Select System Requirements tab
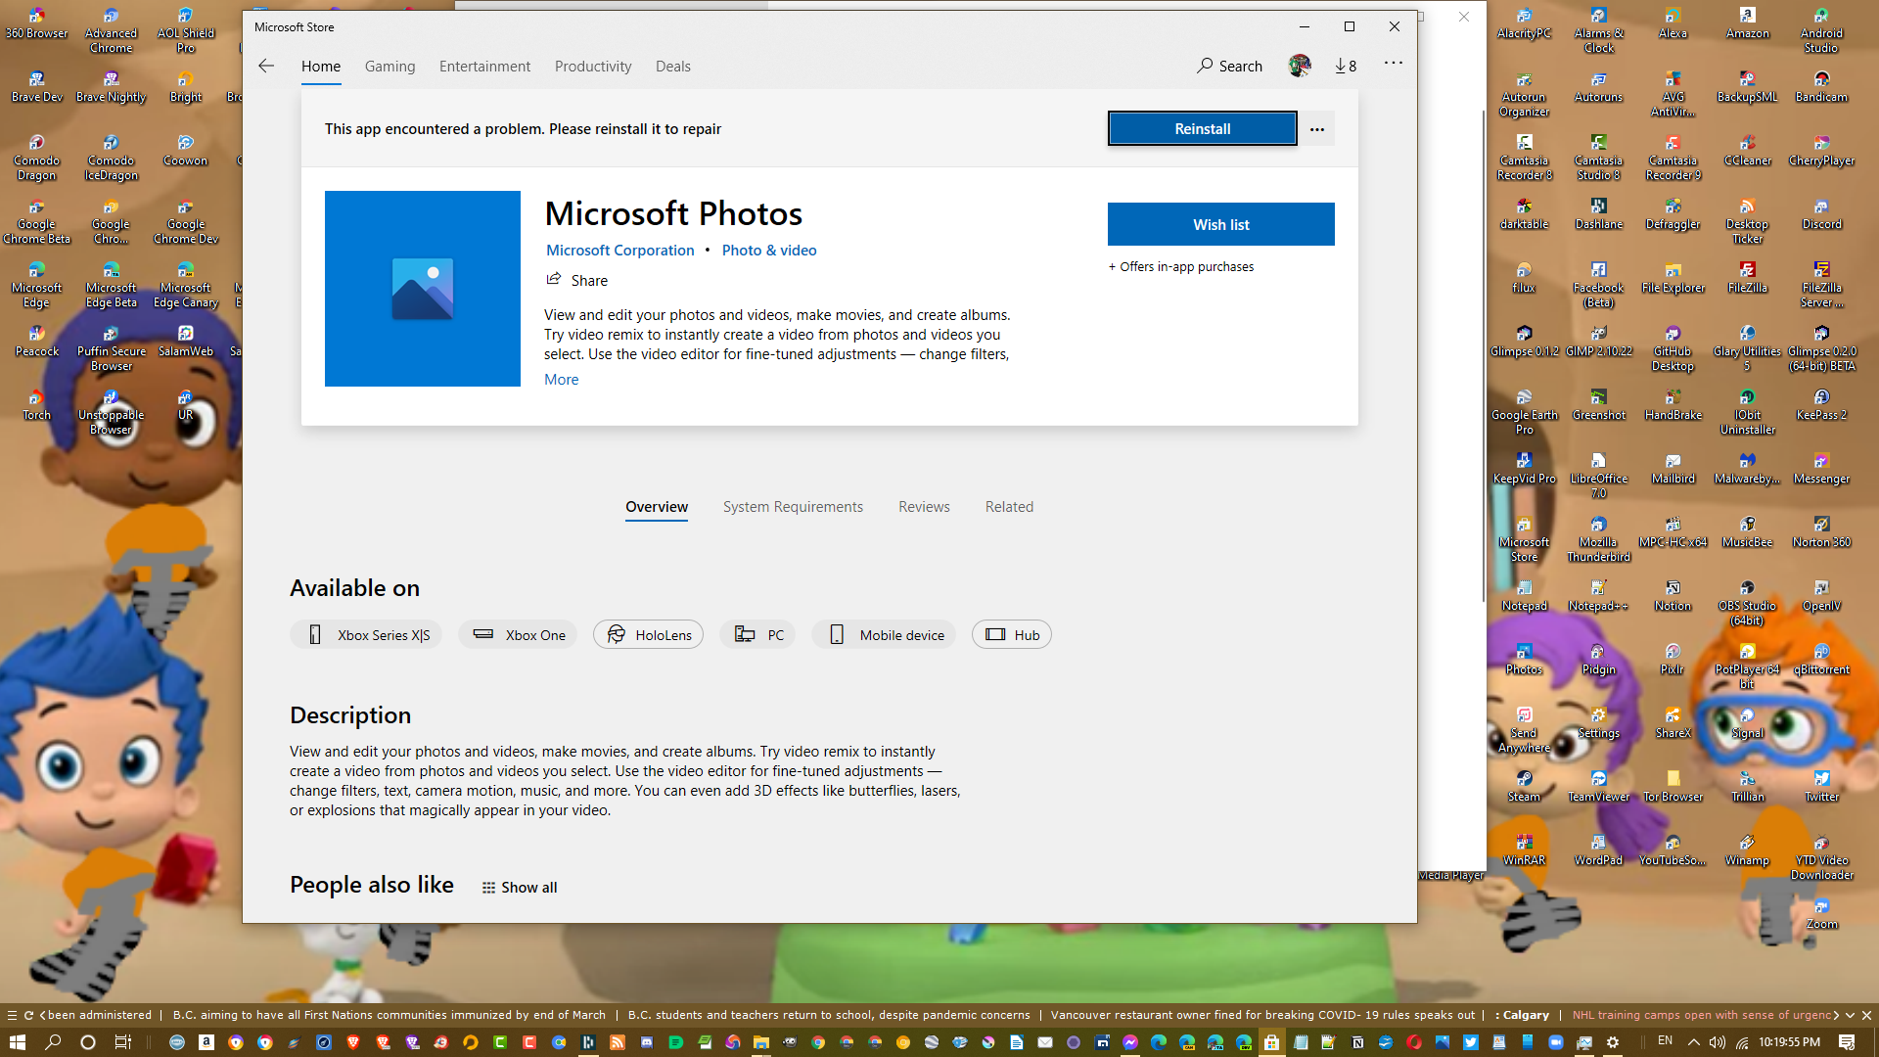The width and height of the screenshot is (1879, 1057). tap(793, 507)
